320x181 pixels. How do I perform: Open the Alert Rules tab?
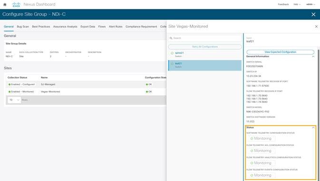tap(116, 27)
